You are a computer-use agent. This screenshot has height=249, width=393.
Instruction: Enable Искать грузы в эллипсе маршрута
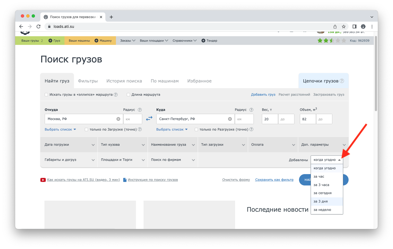click(46, 95)
